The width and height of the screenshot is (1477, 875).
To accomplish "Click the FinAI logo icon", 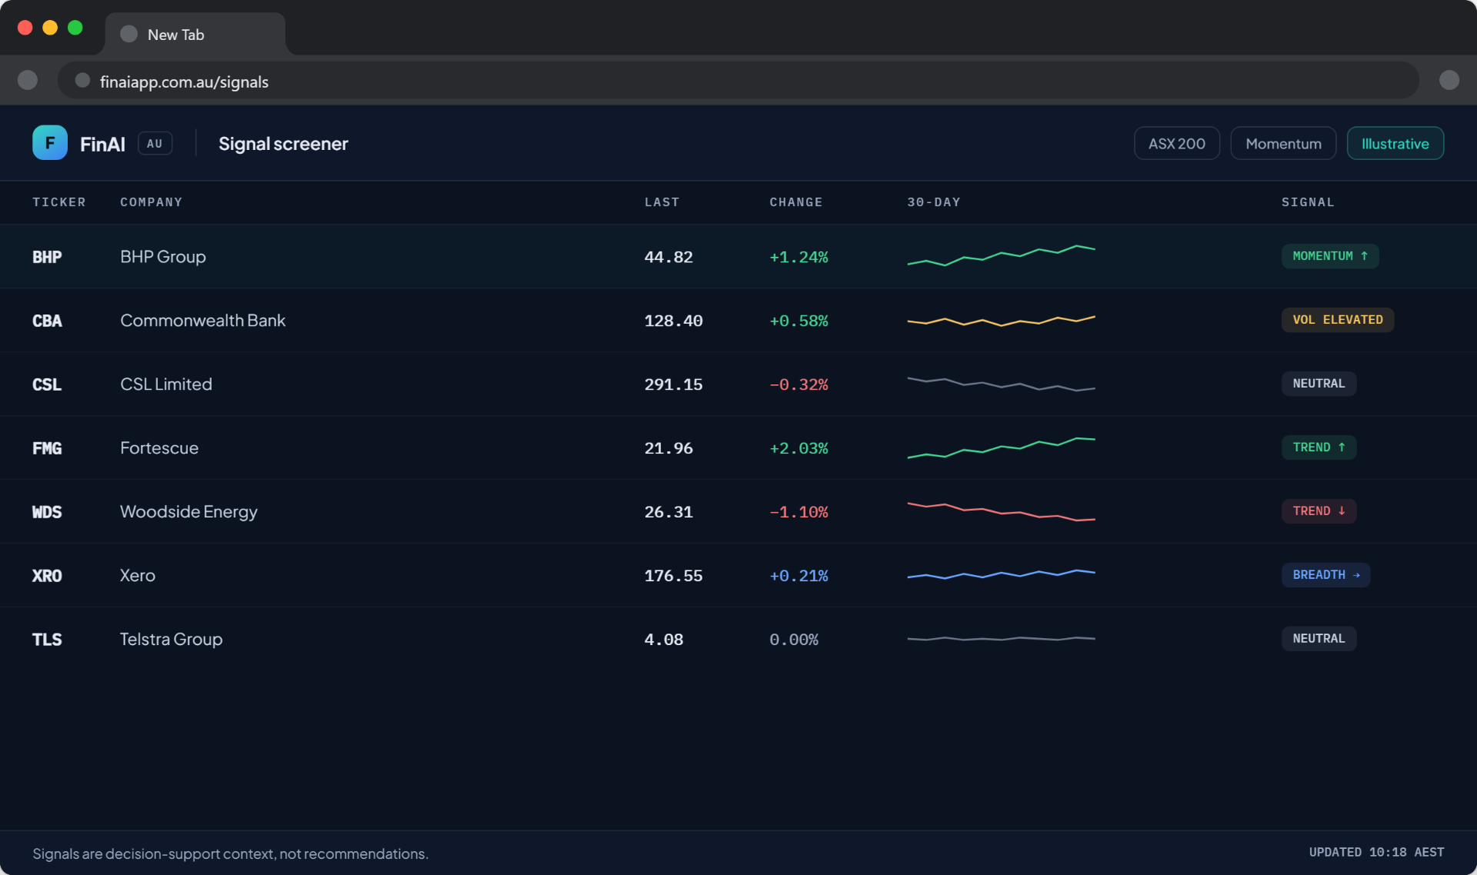I will (x=50, y=143).
